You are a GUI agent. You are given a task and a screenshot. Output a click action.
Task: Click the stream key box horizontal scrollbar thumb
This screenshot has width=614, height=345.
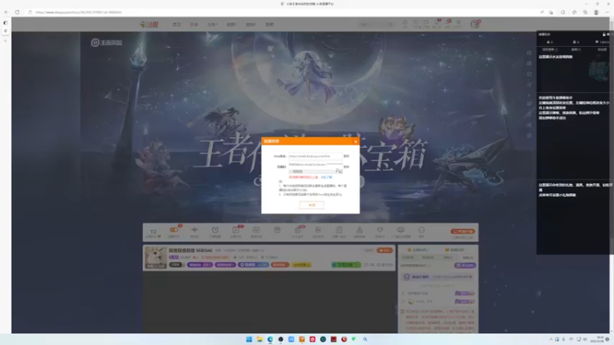298,171
